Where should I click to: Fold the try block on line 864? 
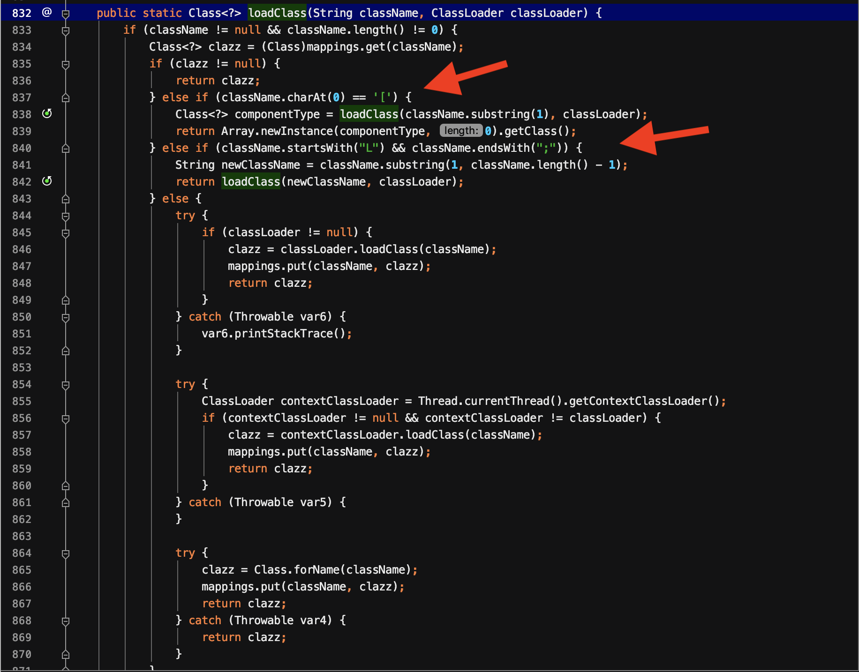[x=66, y=553]
